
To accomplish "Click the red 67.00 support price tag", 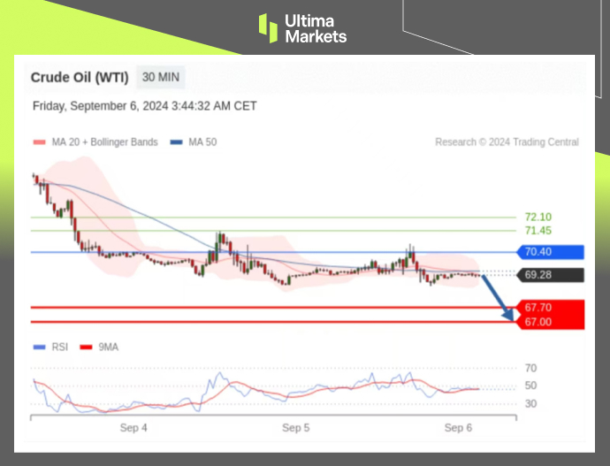I will pyautogui.click(x=552, y=322).
